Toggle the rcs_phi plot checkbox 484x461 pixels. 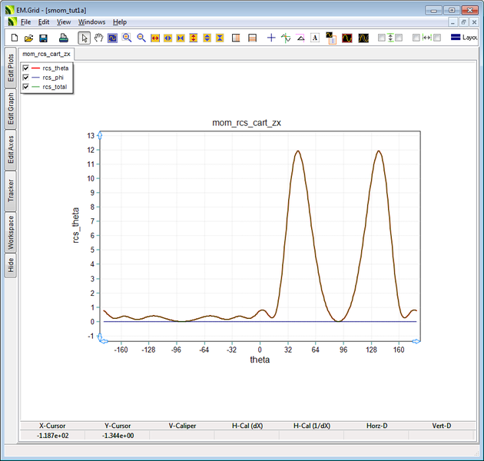(x=26, y=78)
